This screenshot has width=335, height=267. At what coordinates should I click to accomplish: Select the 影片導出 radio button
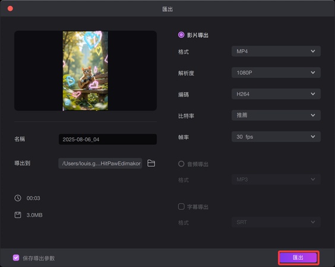pos(181,35)
